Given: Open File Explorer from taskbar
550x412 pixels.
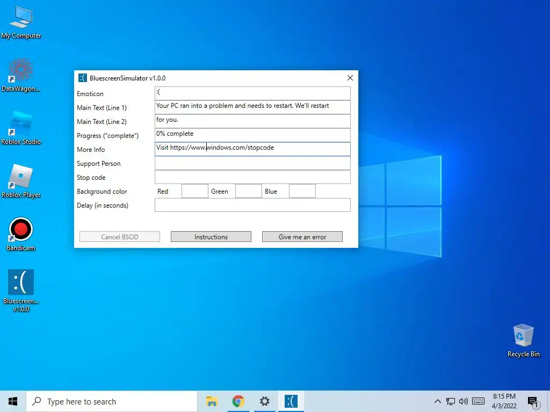Looking at the screenshot, I should tap(212, 401).
